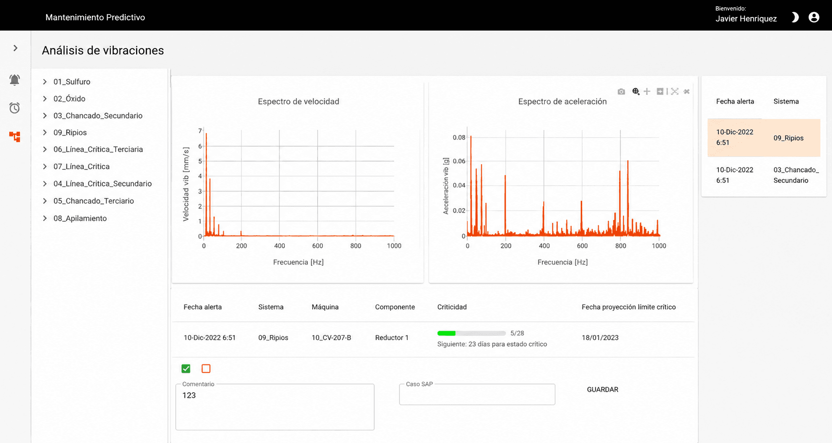Open the alarm clock sidebar icon

click(x=15, y=108)
